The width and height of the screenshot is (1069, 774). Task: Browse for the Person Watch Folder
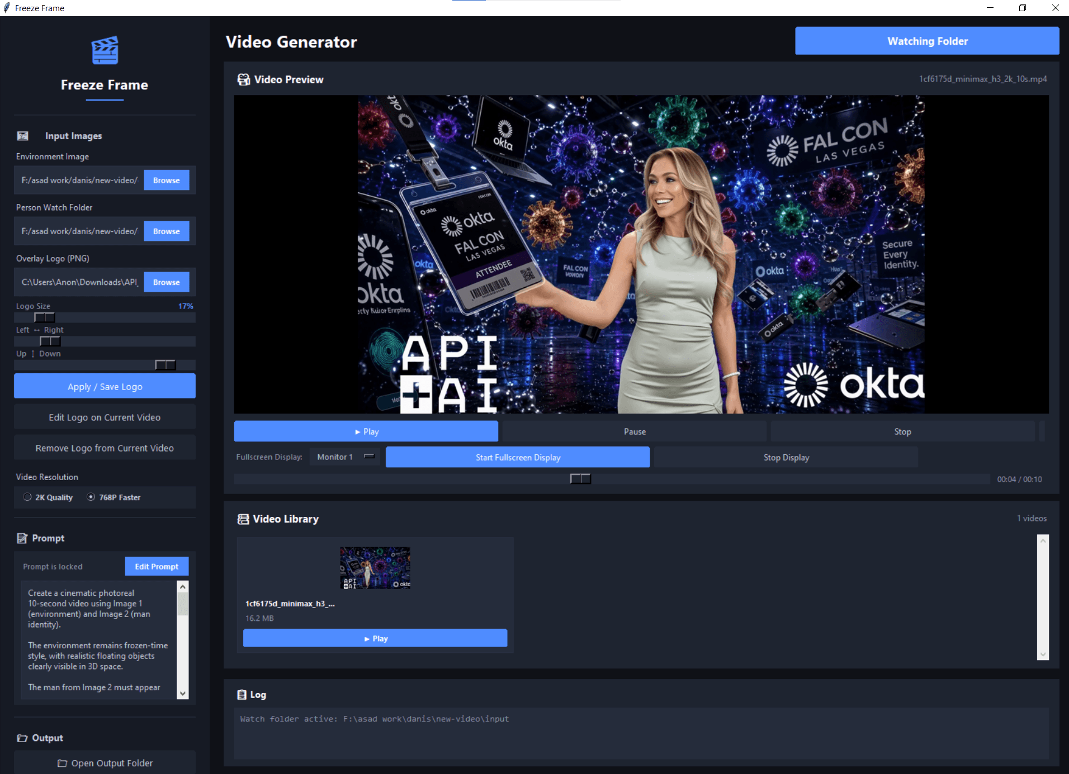point(167,231)
